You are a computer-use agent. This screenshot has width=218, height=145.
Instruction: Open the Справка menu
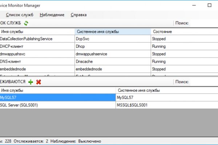click(x=78, y=15)
